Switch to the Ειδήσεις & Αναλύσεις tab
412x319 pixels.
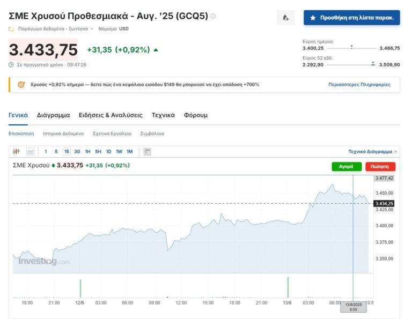tap(111, 115)
